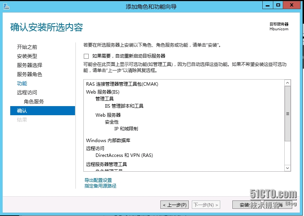Click the wizard icon in the title bar
Image resolution: width=304 pixels, height=216 pixels.
(x=6, y=6)
